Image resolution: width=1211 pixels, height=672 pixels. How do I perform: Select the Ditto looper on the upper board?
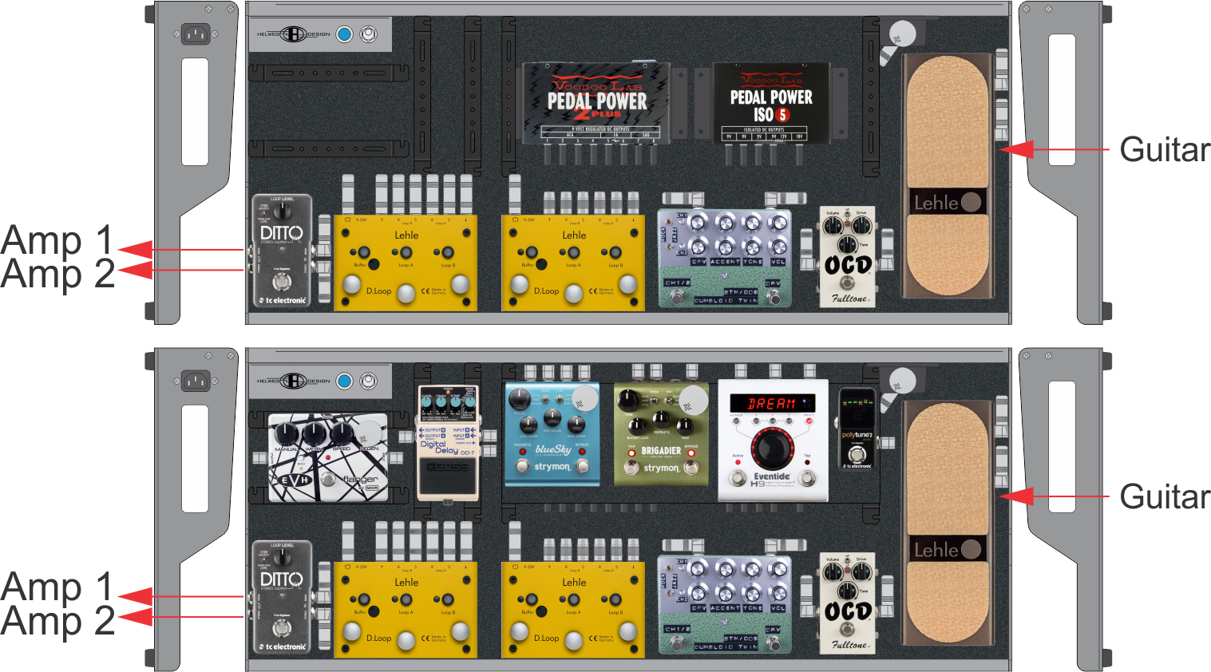(282, 251)
